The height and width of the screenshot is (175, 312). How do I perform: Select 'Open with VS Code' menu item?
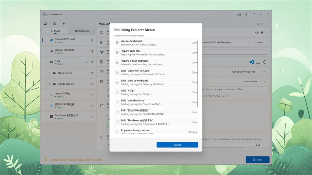[x=69, y=40]
